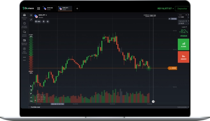Click the Expiração info icon
The image size is (210, 121).
click(x=186, y=21)
